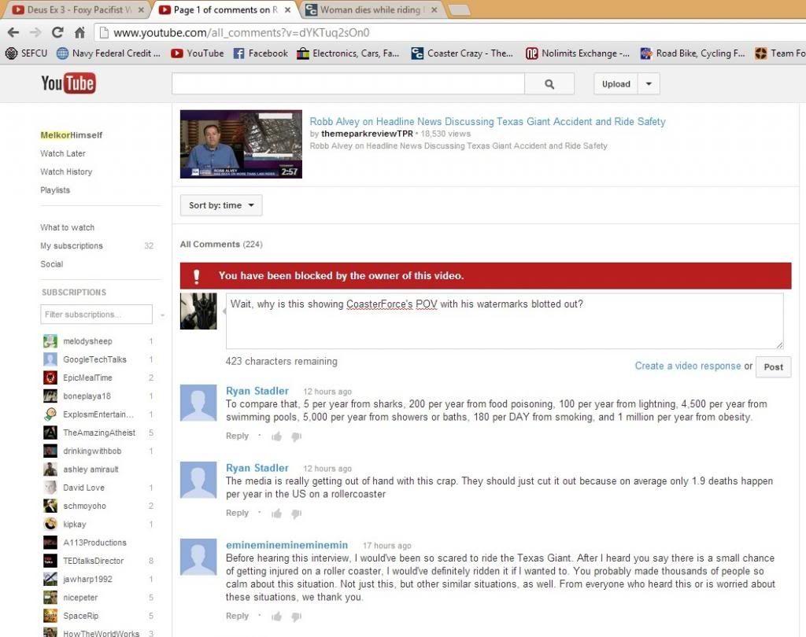Focus the Filter subscriptions field

click(x=96, y=315)
